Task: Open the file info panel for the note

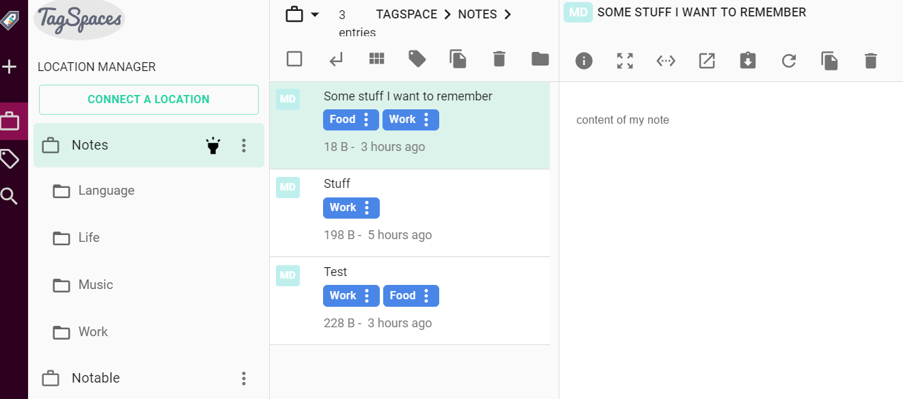Action: click(x=583, y=61)
